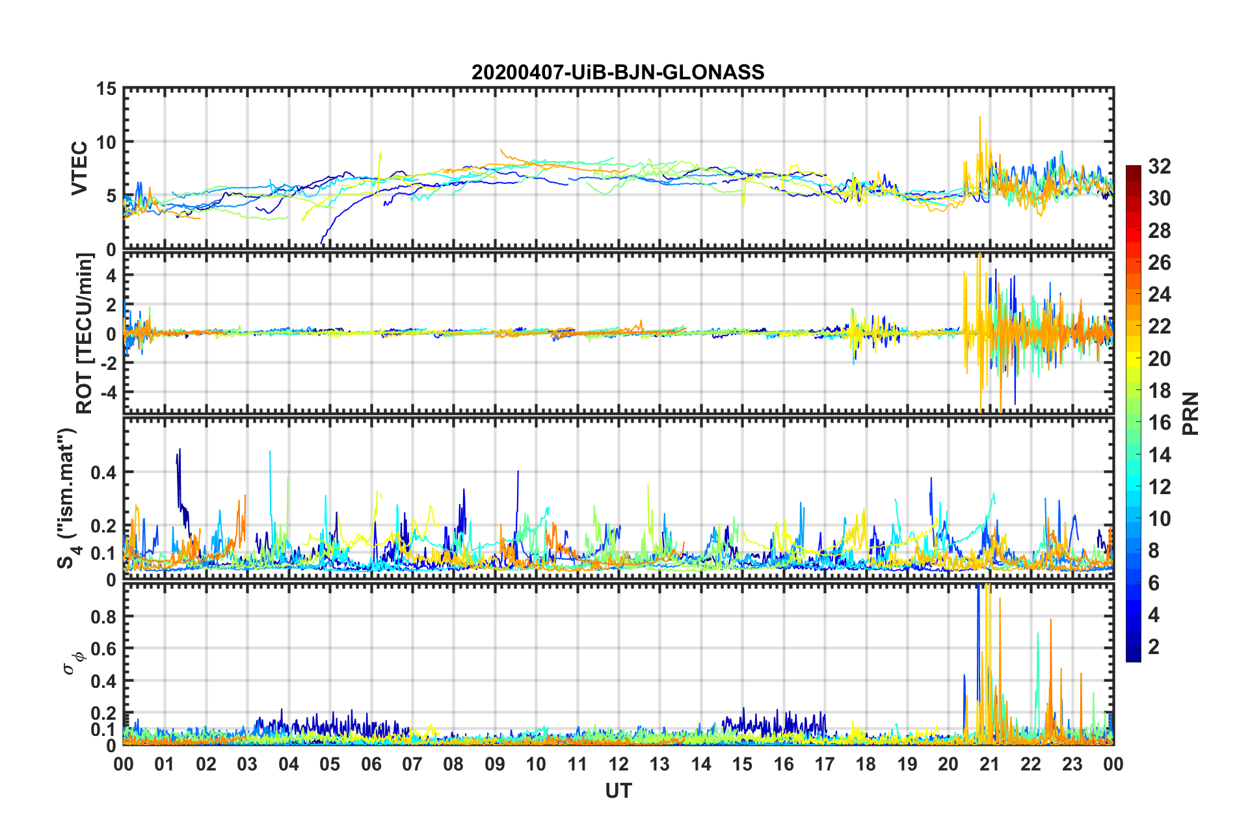Click x-axis tick label 12

[x=618, y=764]
